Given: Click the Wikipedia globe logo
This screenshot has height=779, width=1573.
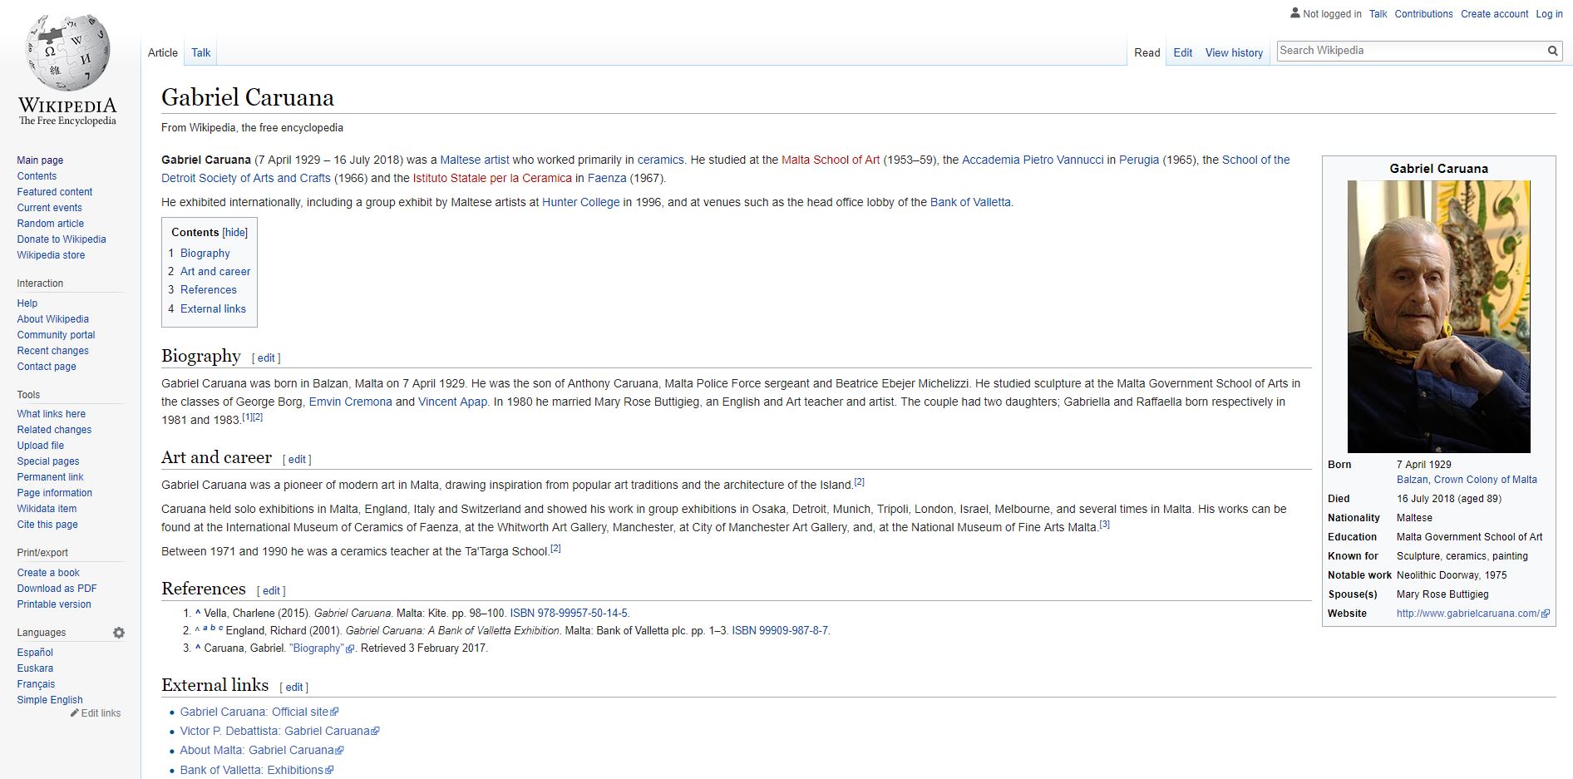Looking at the screenshot, I should [x=67, y=55].
